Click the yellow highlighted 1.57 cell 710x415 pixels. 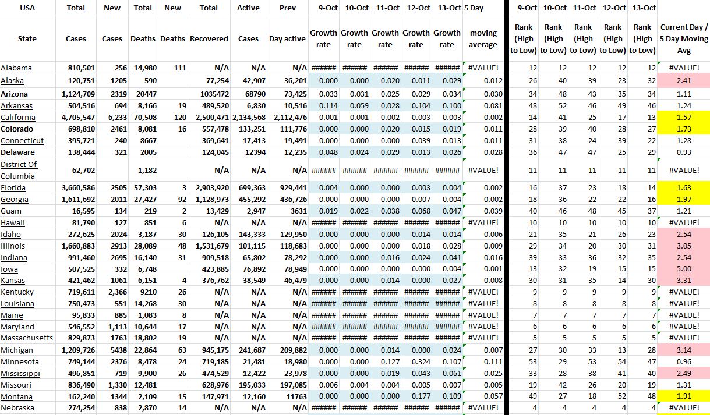pyautogui.click(x=684, y=118)
